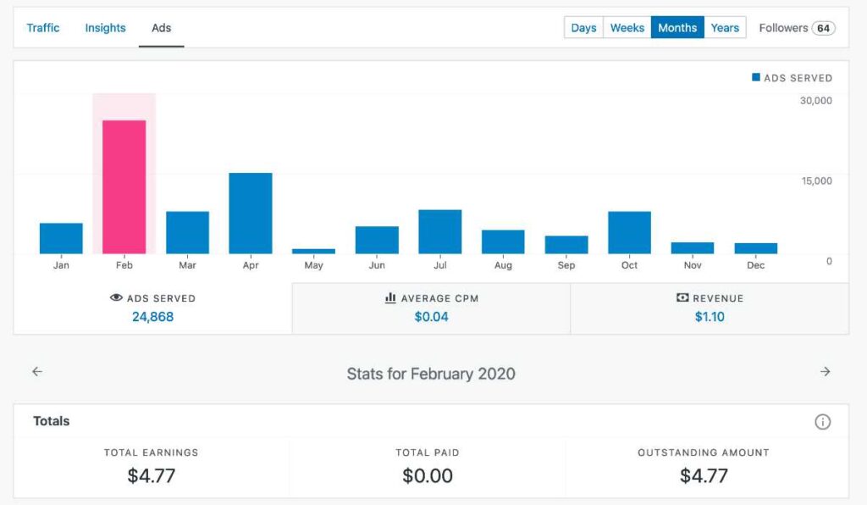Switch chart view to Weeks
The width and height of the screenshot is (867, 505).
627,28
